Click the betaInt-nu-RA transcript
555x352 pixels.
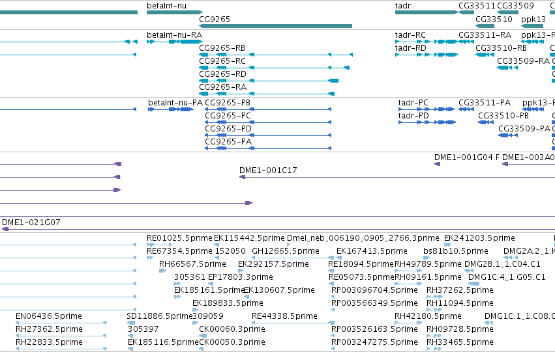pos(175,42)
